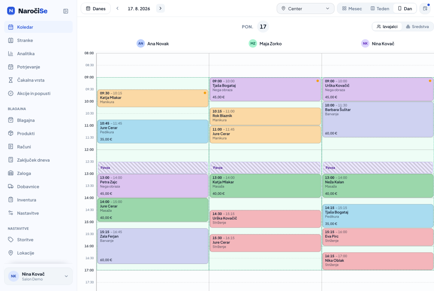Expand Nina Kovač account menu
The image size is (434, 291).
39,276
